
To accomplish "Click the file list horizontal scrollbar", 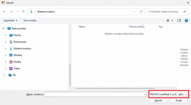I will [115, 88].
